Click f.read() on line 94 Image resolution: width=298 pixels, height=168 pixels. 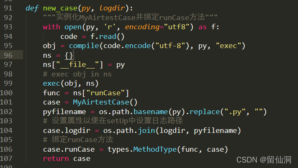point(108,36)
